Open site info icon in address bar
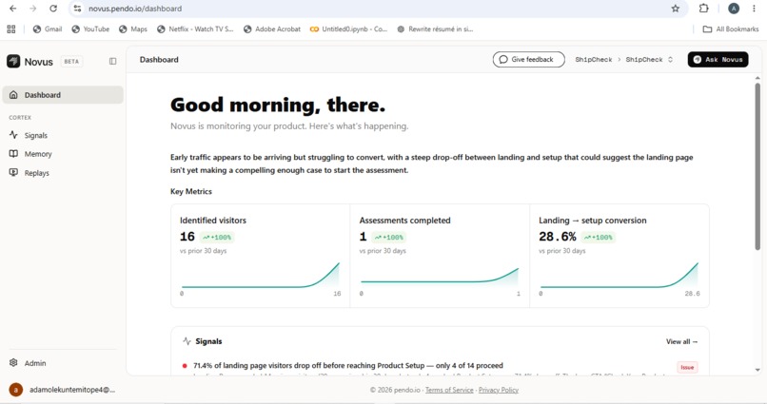767x404 pixels. (77, 9)
